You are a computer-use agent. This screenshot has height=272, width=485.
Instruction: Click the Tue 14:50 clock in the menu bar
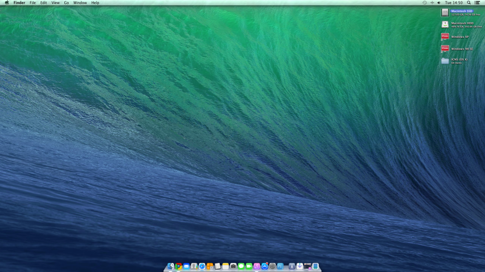click(454, 3)
